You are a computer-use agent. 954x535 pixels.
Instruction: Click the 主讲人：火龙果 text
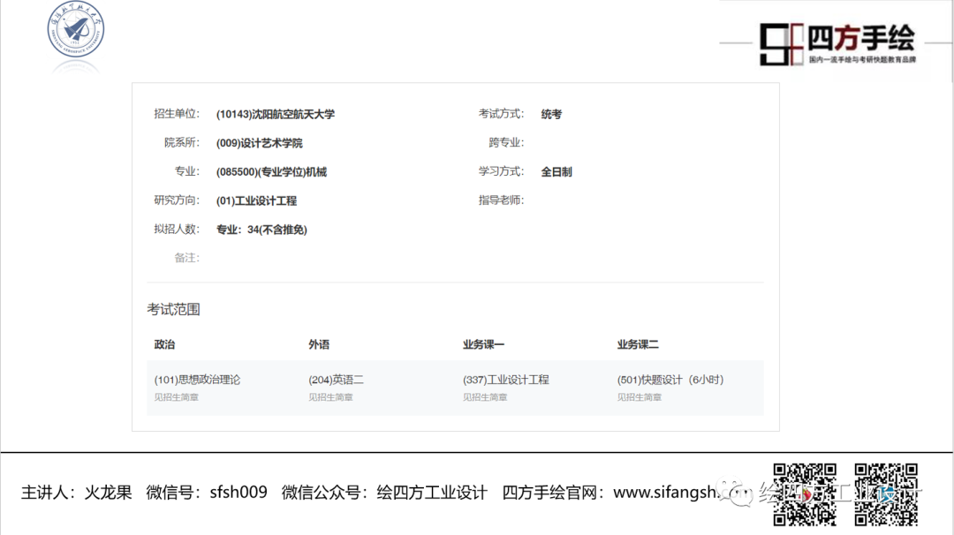[x=77, y=493]
